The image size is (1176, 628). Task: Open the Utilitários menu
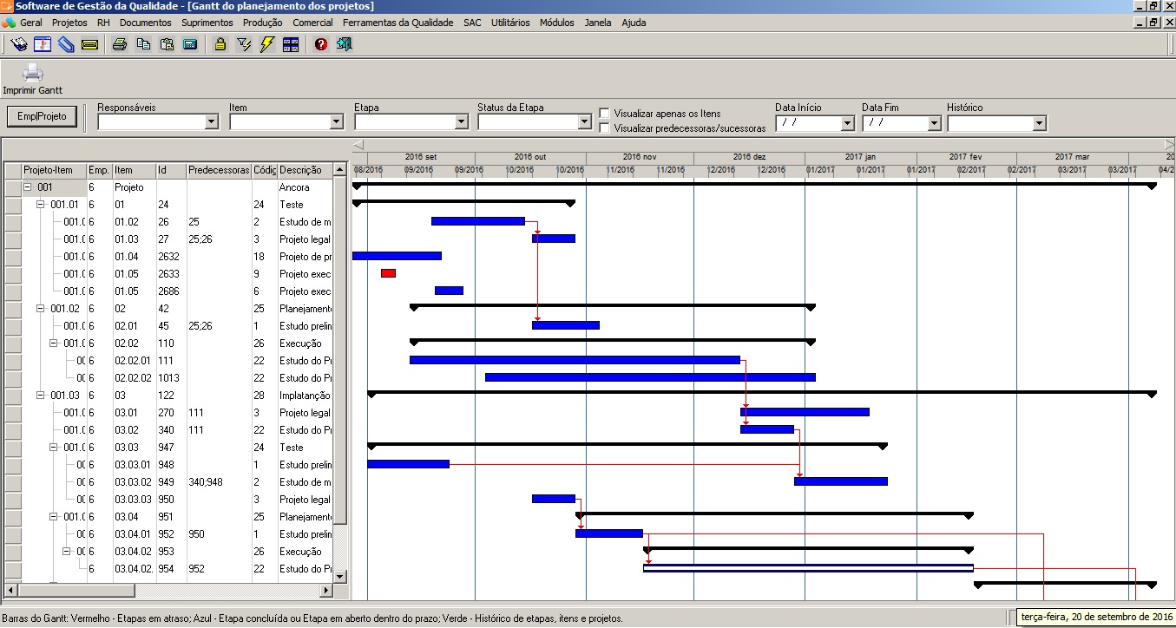click(x=510, y=23)
